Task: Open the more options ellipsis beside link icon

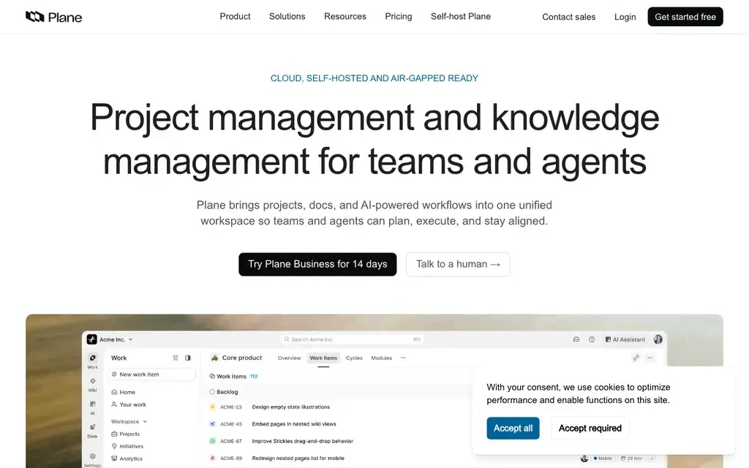Action: 650,358
